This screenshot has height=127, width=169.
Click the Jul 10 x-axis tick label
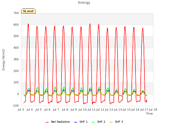(x=83, y=110)
